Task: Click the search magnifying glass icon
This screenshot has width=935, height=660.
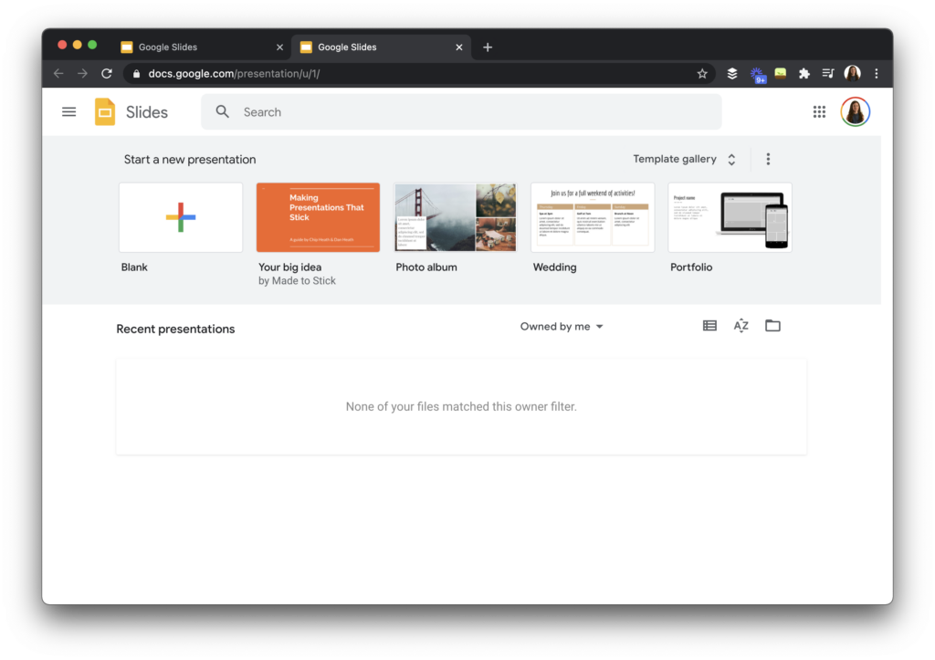Action: click(x=222, y=111)
